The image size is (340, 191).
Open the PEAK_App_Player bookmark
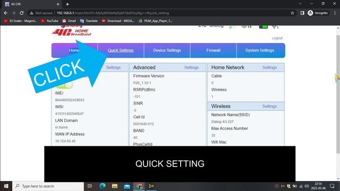click(x=155, y=21)
